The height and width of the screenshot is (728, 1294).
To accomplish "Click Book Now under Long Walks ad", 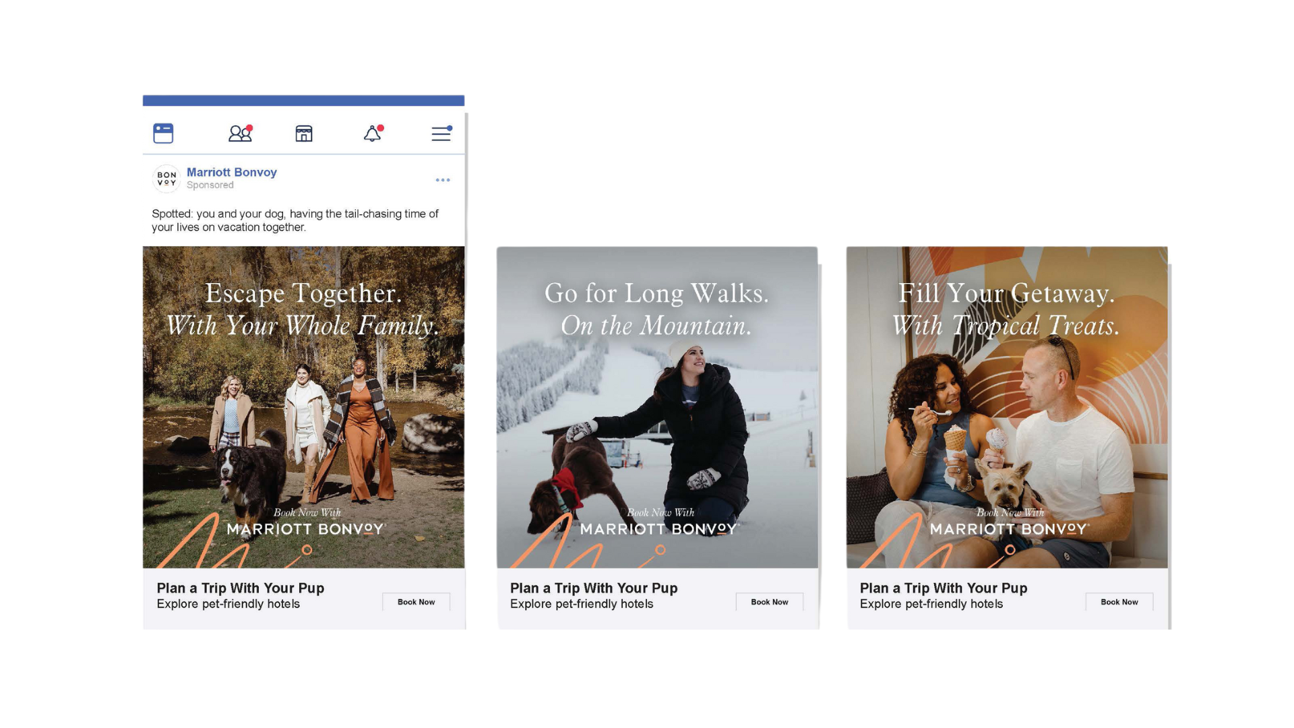I will coord(770,602).
